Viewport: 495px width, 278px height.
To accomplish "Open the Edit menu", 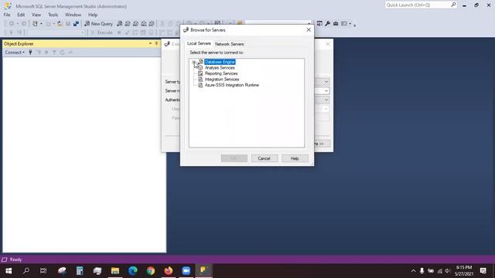I will point(21,15).
